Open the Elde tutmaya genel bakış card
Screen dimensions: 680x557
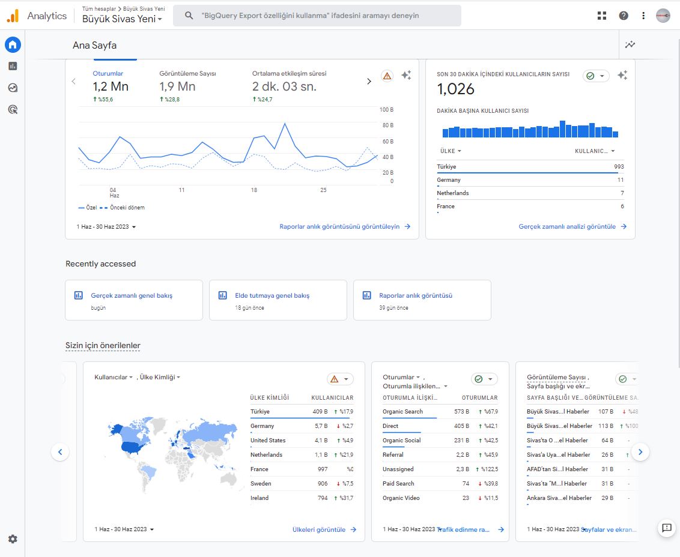click(278, 300)
